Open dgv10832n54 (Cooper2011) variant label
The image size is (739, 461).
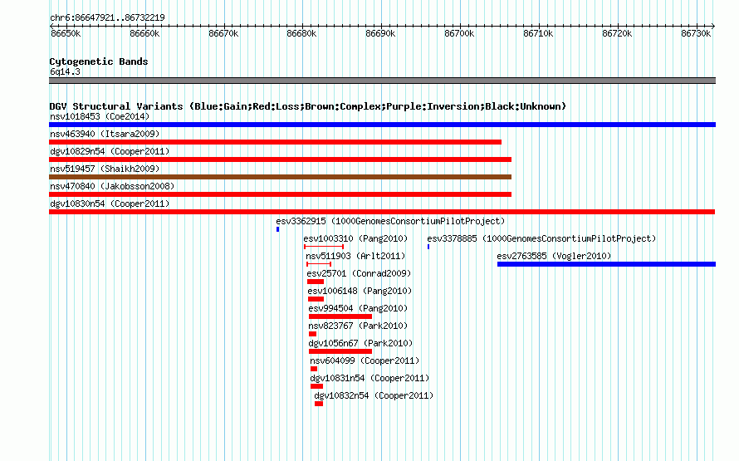(374, 395)
